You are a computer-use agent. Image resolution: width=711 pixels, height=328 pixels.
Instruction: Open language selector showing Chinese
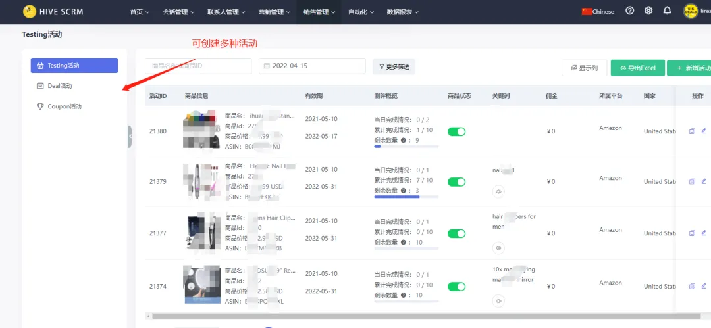598,12
